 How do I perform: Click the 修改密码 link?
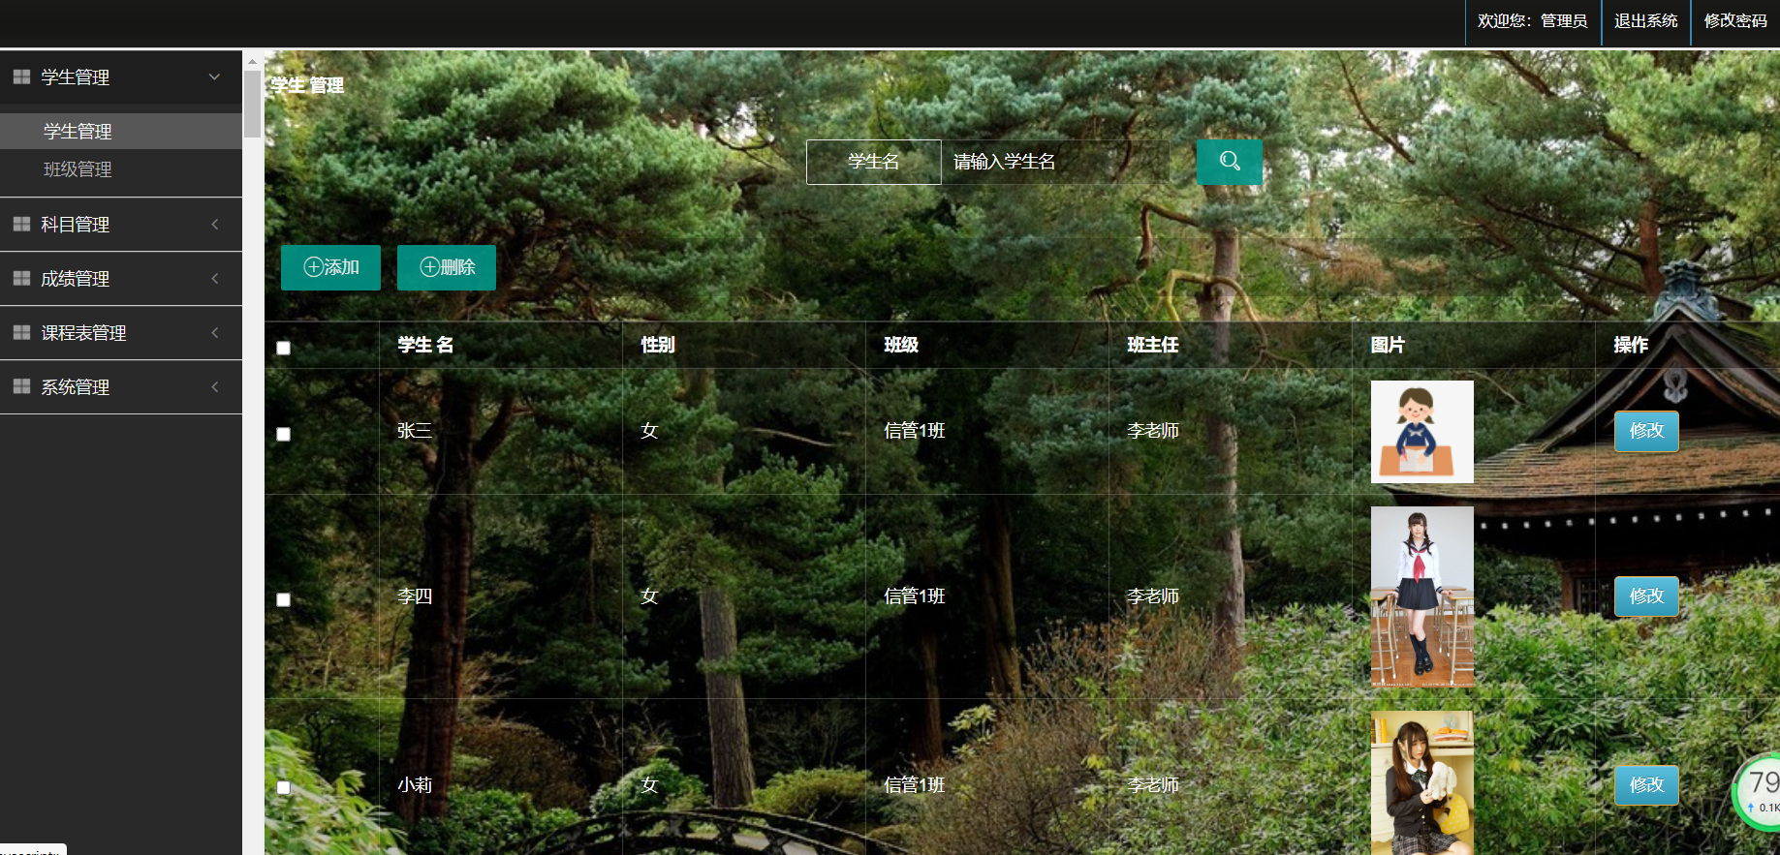1735,21
